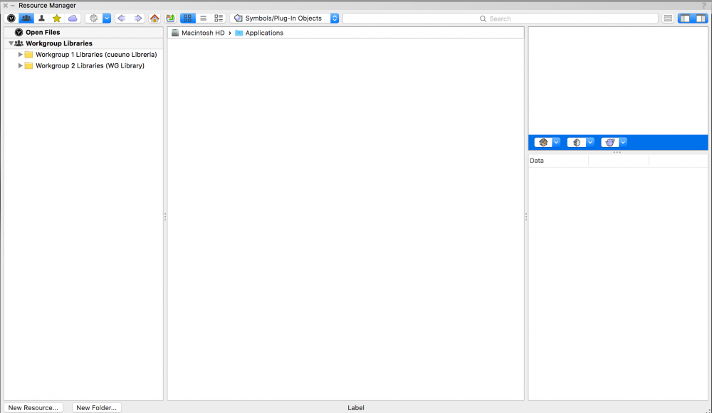The width and height of the screenshot is (712, 413).
Task: Switch to list view
Action: pyautogui.click(x=203, y=18)
